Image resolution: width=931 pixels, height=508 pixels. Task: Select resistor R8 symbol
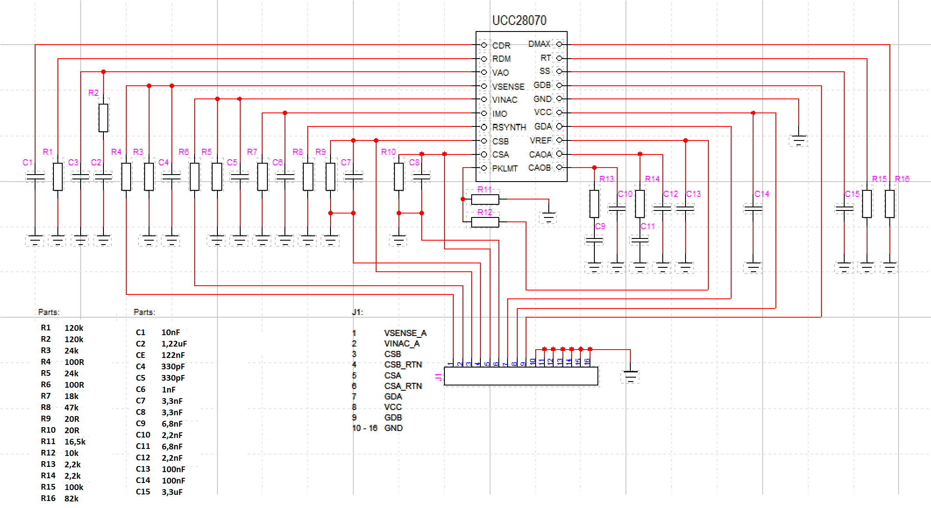tap(308, 176)
